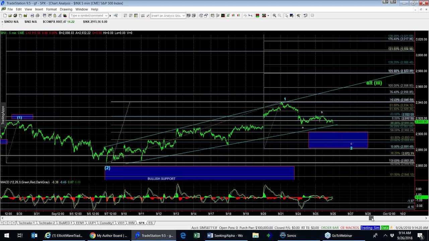Viewport: 429px width, 241px height.
Task: Open the File menu
Action: click(10, 9)
